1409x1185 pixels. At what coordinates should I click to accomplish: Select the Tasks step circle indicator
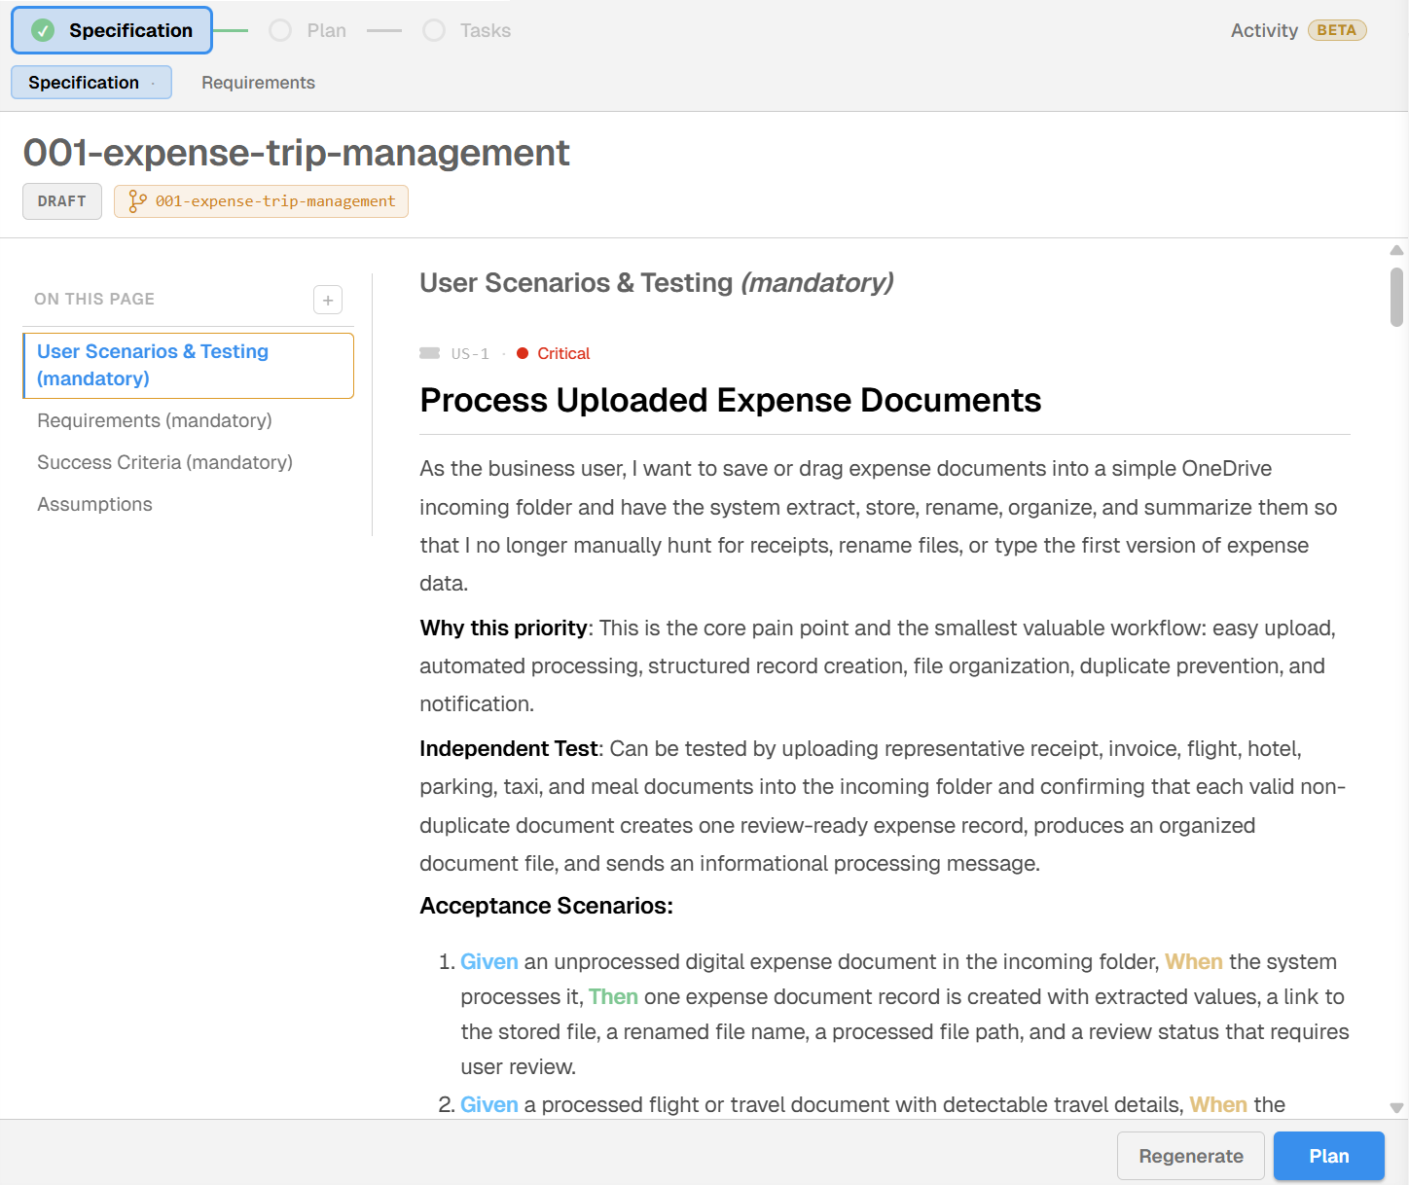point(434,31)
